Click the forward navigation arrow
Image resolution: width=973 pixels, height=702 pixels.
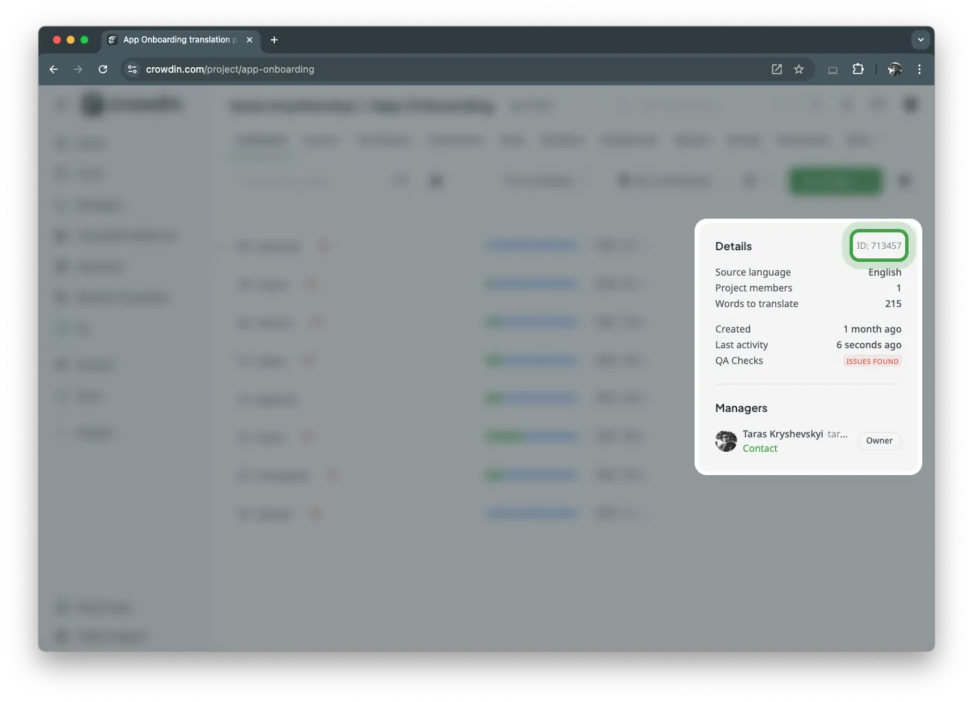[x=78, y=69]
